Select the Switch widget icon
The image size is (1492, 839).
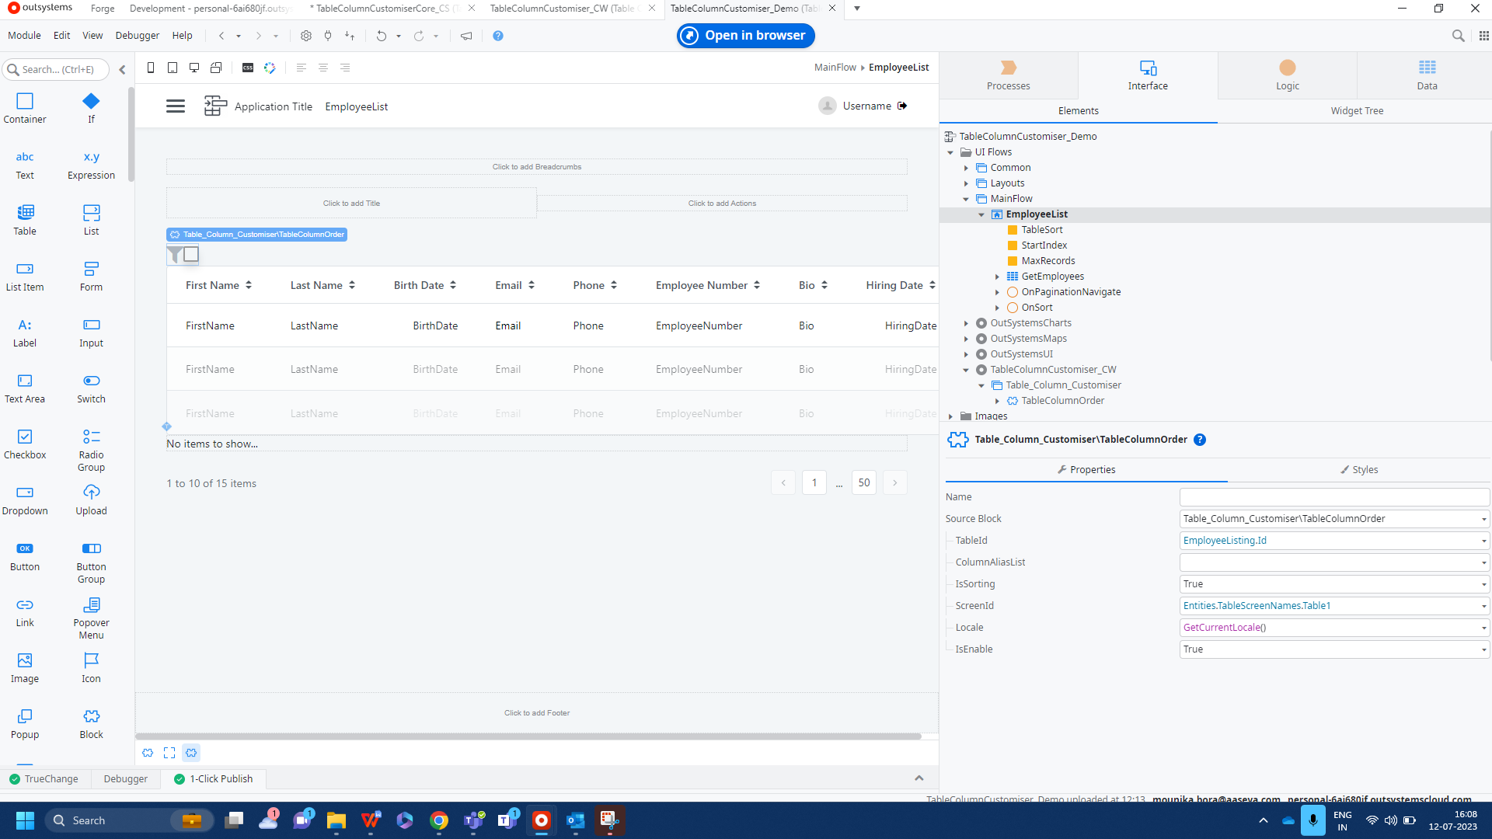[x=91, y=381]
